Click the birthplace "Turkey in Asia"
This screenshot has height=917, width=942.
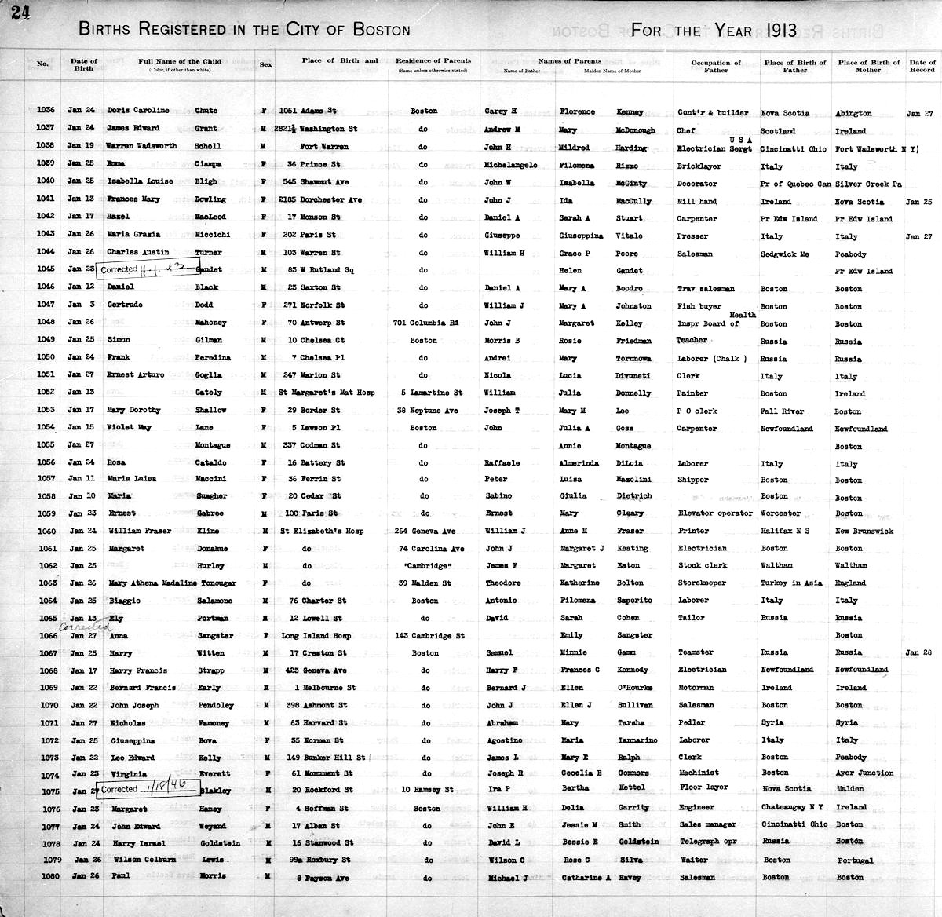pyautogui.click(x=792, y=583)
